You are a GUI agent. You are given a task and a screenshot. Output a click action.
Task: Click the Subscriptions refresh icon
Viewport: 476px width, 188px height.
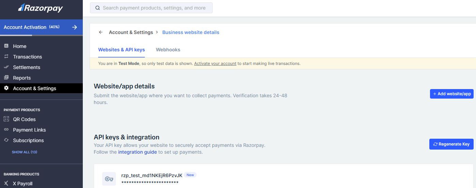click(6, 140)
